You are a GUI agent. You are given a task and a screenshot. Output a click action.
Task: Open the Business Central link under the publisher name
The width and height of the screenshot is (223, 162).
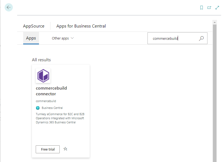click(52, 108)
